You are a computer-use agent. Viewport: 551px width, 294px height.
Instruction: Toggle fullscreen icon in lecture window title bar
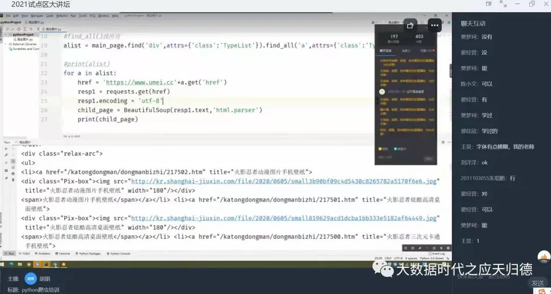[x=503, y=4]
